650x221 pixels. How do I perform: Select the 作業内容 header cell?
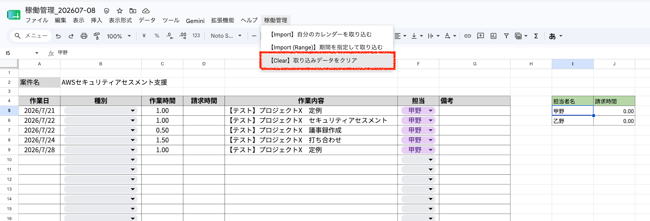[311, 101]
